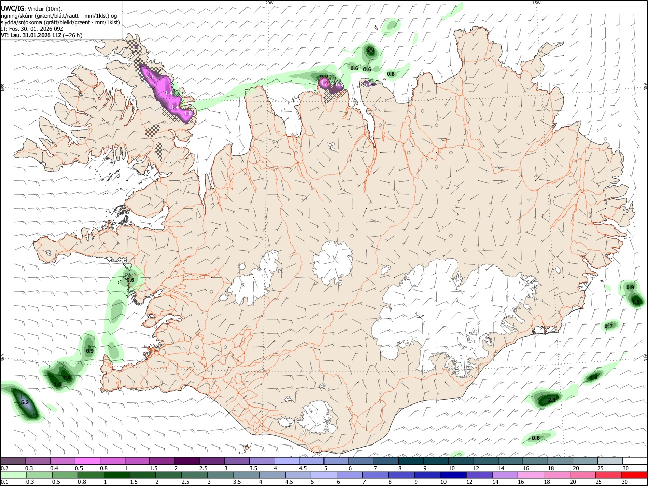Click the 1.0 value on the pink Westfjords snow band

(187, 114)
